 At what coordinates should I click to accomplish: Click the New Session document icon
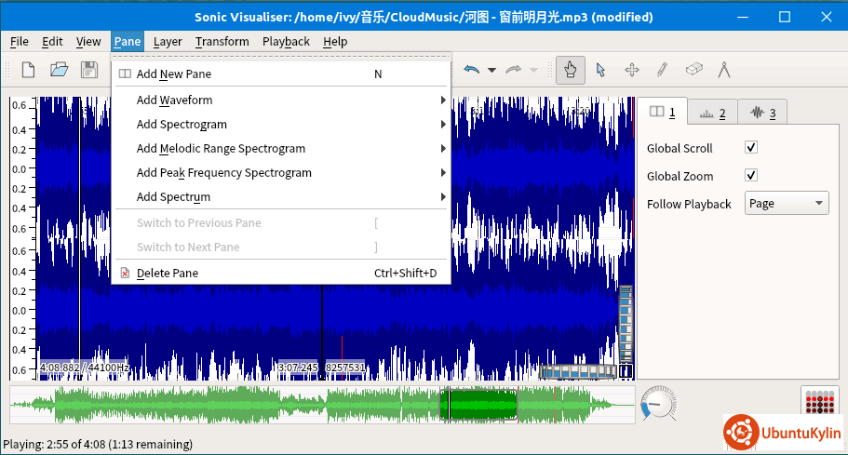point(29,70)
